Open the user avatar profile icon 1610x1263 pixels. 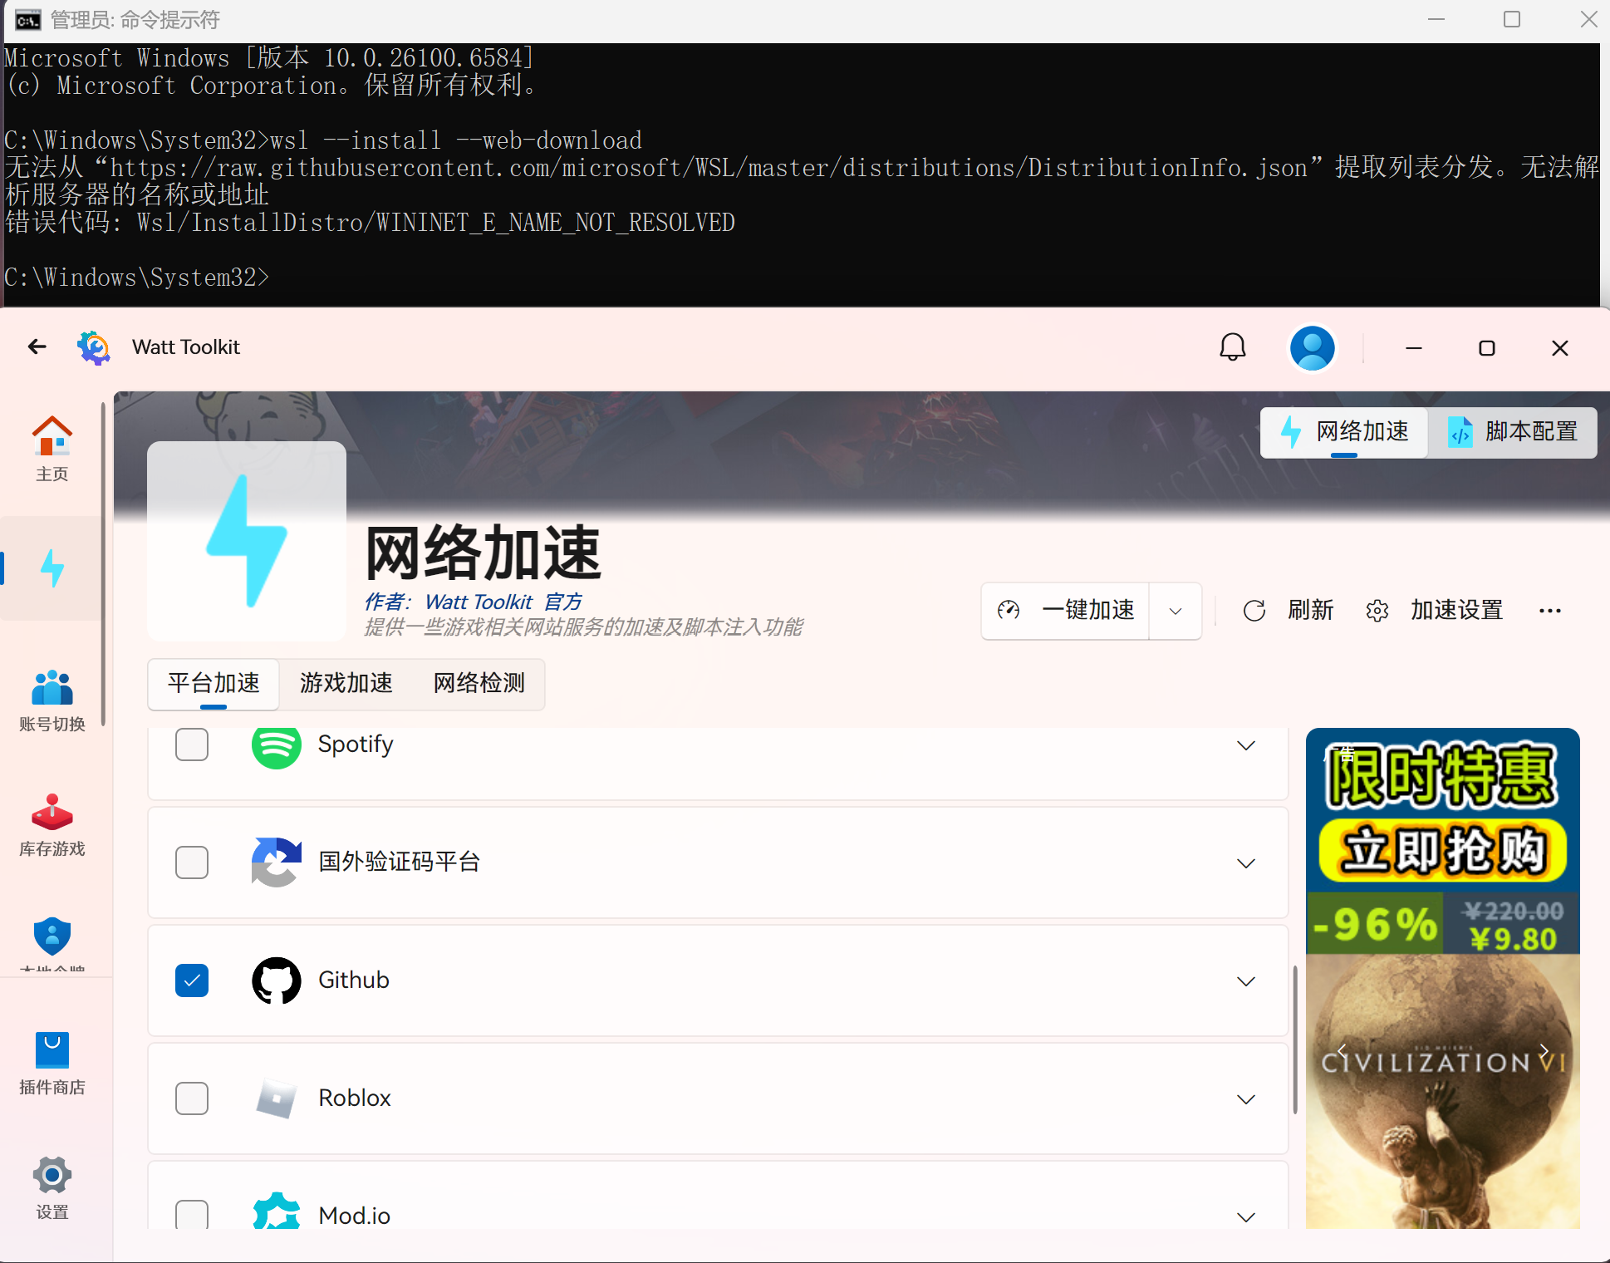coord(1312,347)
